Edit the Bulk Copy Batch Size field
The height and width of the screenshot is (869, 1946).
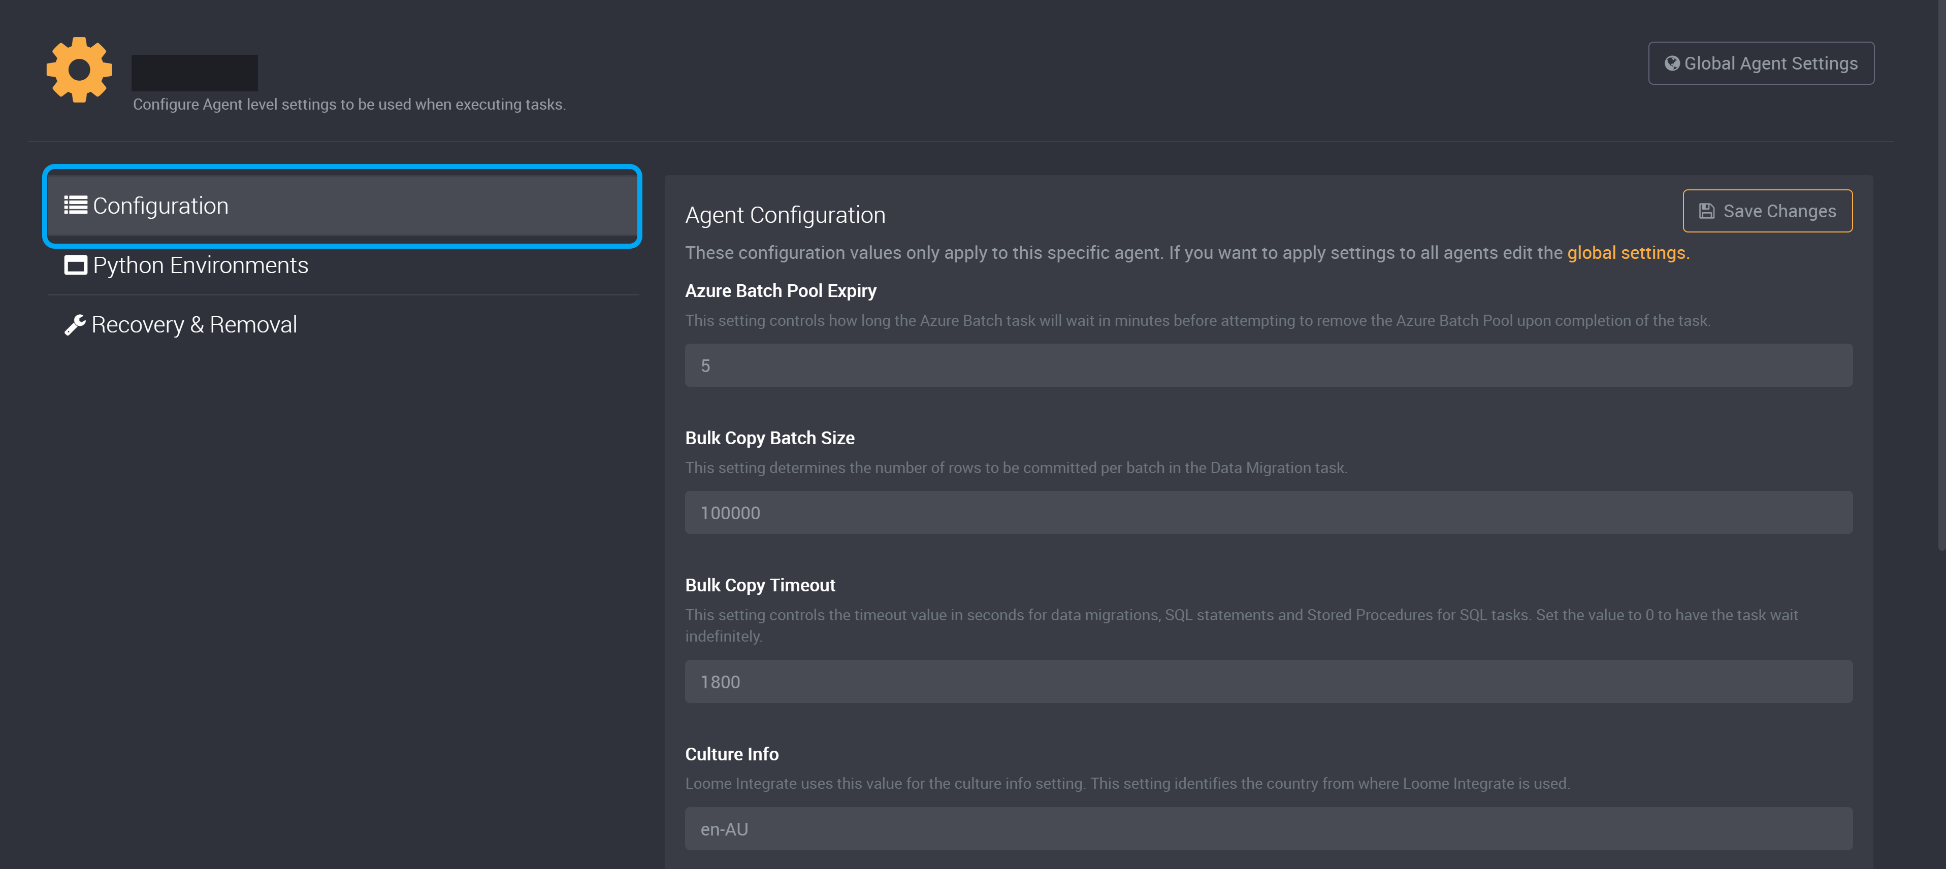pyautogui.click(x=1269, y=513)
